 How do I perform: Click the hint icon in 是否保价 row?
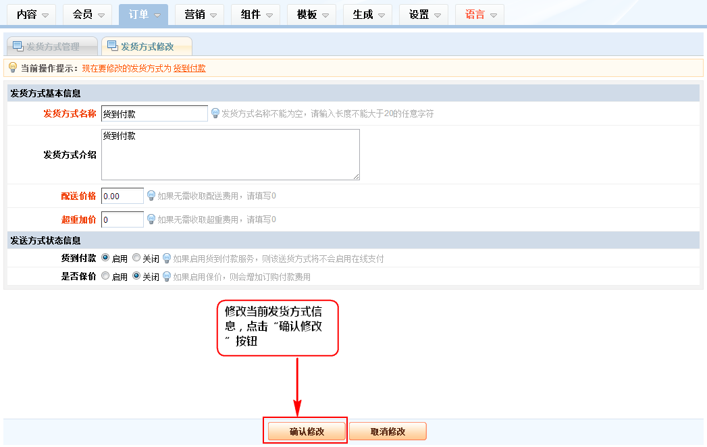pyautogui.click(x=167, y=276)
